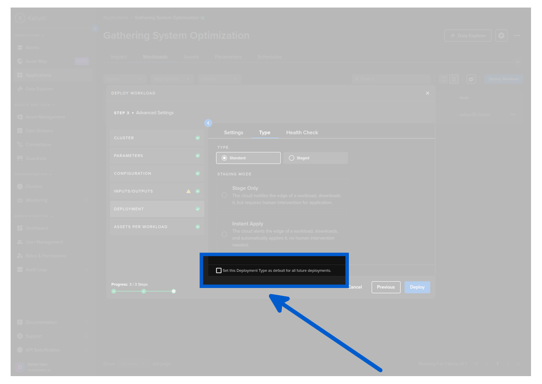The height and width of the screenshot is (384, 542).
Task: Click the Inputs/Outputs warning triangle icon
Action: (188, 191)
